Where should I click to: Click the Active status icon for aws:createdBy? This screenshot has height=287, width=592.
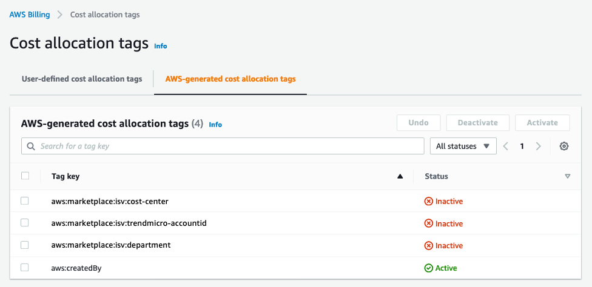[x=429, y=268]
